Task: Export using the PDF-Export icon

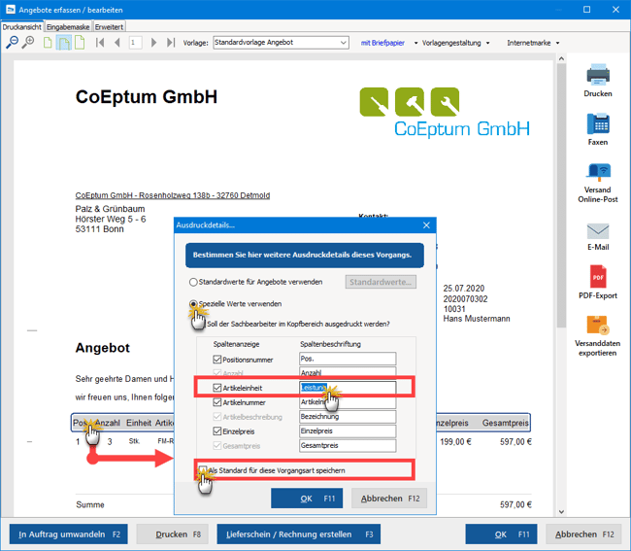Action: 597,276
